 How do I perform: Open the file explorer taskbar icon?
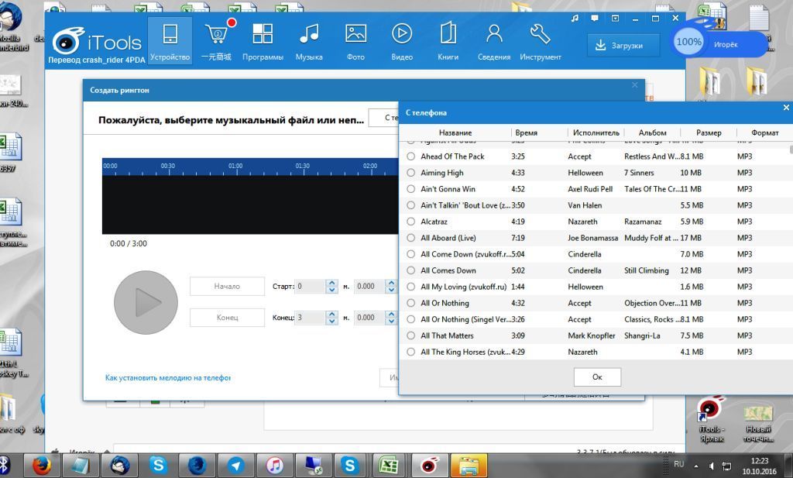tap(469, 465)
